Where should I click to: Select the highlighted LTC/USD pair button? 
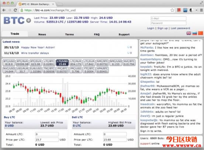pyautogui.click(x=62, y=63)
